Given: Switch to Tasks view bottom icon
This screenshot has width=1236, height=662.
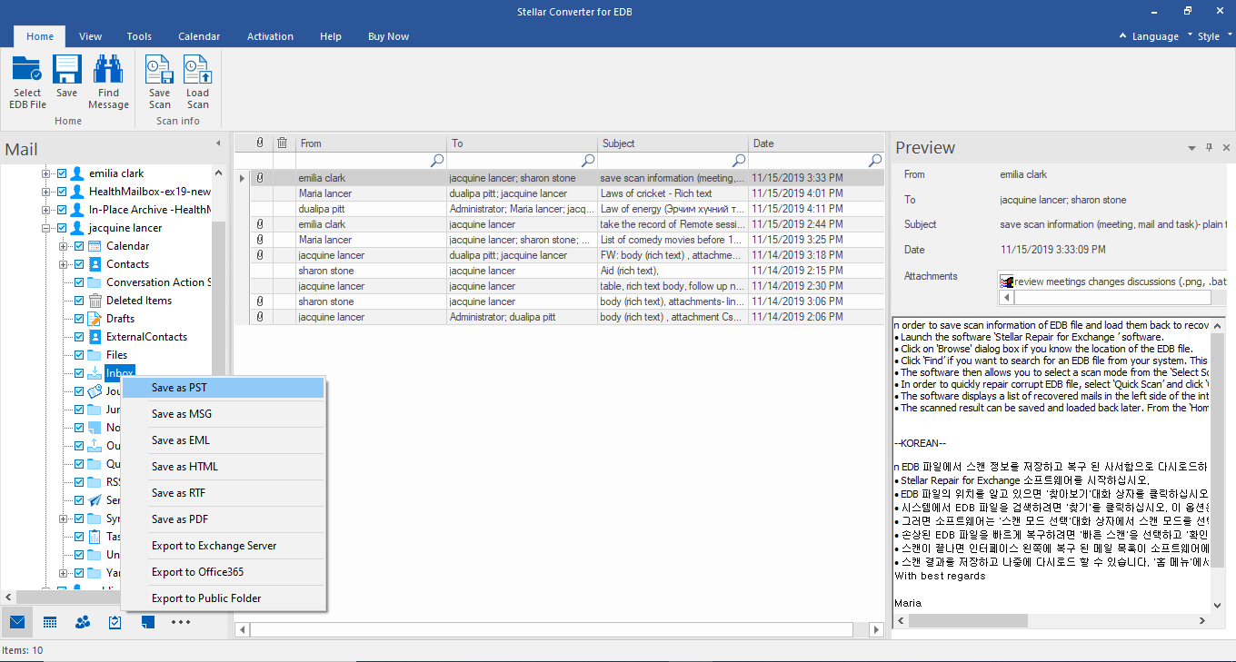Looking at the screenshot, I should [x=115, y=622].
